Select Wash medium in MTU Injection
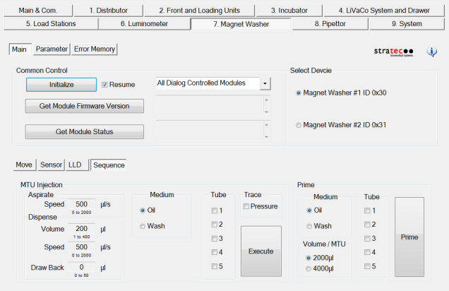This screenshot has width=449, height=291. tap(143, 226)
